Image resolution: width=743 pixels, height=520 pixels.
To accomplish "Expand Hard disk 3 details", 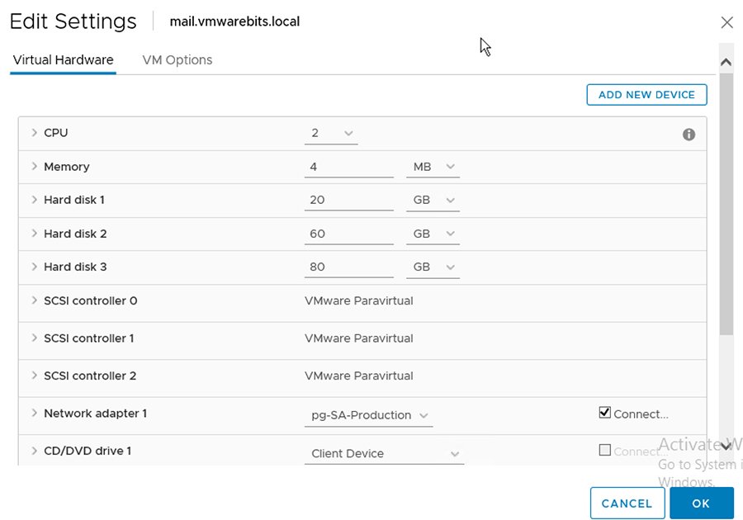I will (x=33, y=267).
